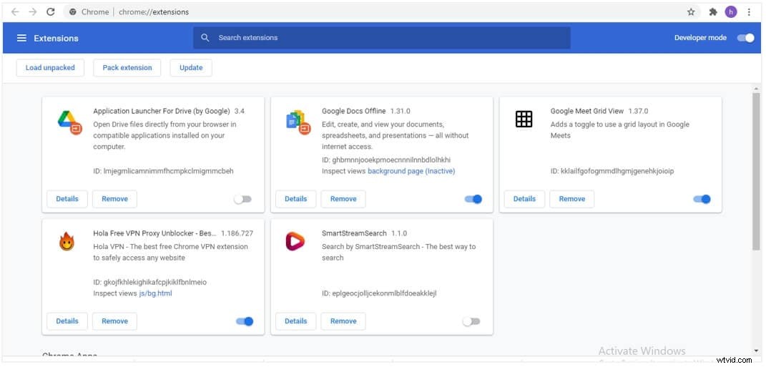The image size is (766, 367).
Task: Remove Google Meet Grid View extension
Action: [x=572, y=199]
